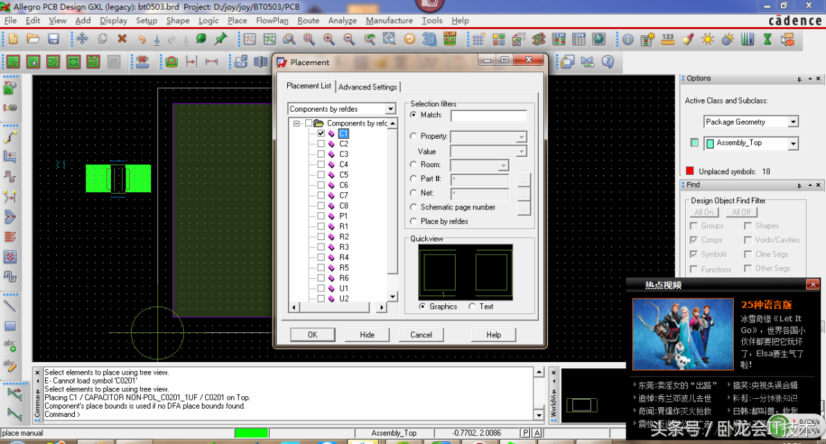Open the Value dropdown in Selection filters
Viewport: 826px width, 444px height.
[521, 152]
